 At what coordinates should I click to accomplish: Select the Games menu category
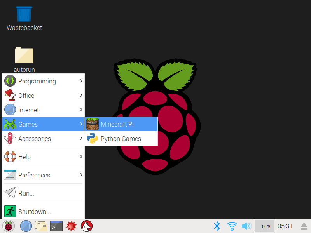pos(43,124)
